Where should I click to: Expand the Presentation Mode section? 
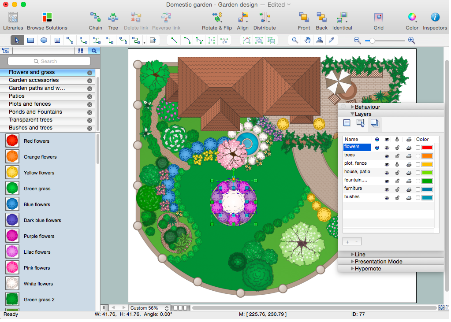[x=352, y=262]
